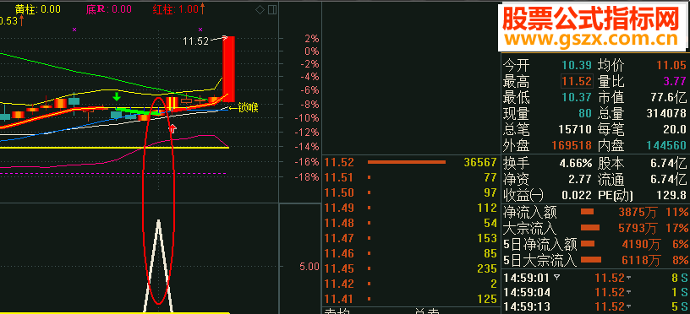Image resolution: width=690 pixels, height=314 pixels.
Task: Select the left magenta x marker
Action: point(74,30)
